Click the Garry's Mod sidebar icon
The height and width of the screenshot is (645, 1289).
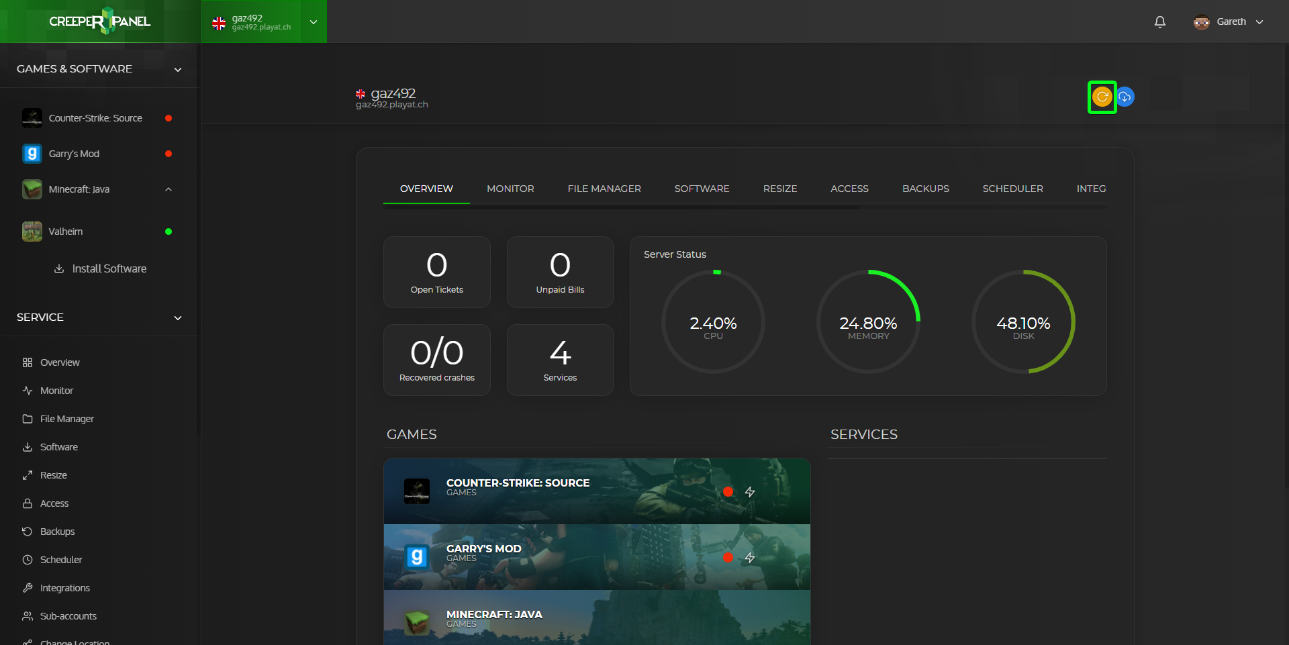click(32, 154)
